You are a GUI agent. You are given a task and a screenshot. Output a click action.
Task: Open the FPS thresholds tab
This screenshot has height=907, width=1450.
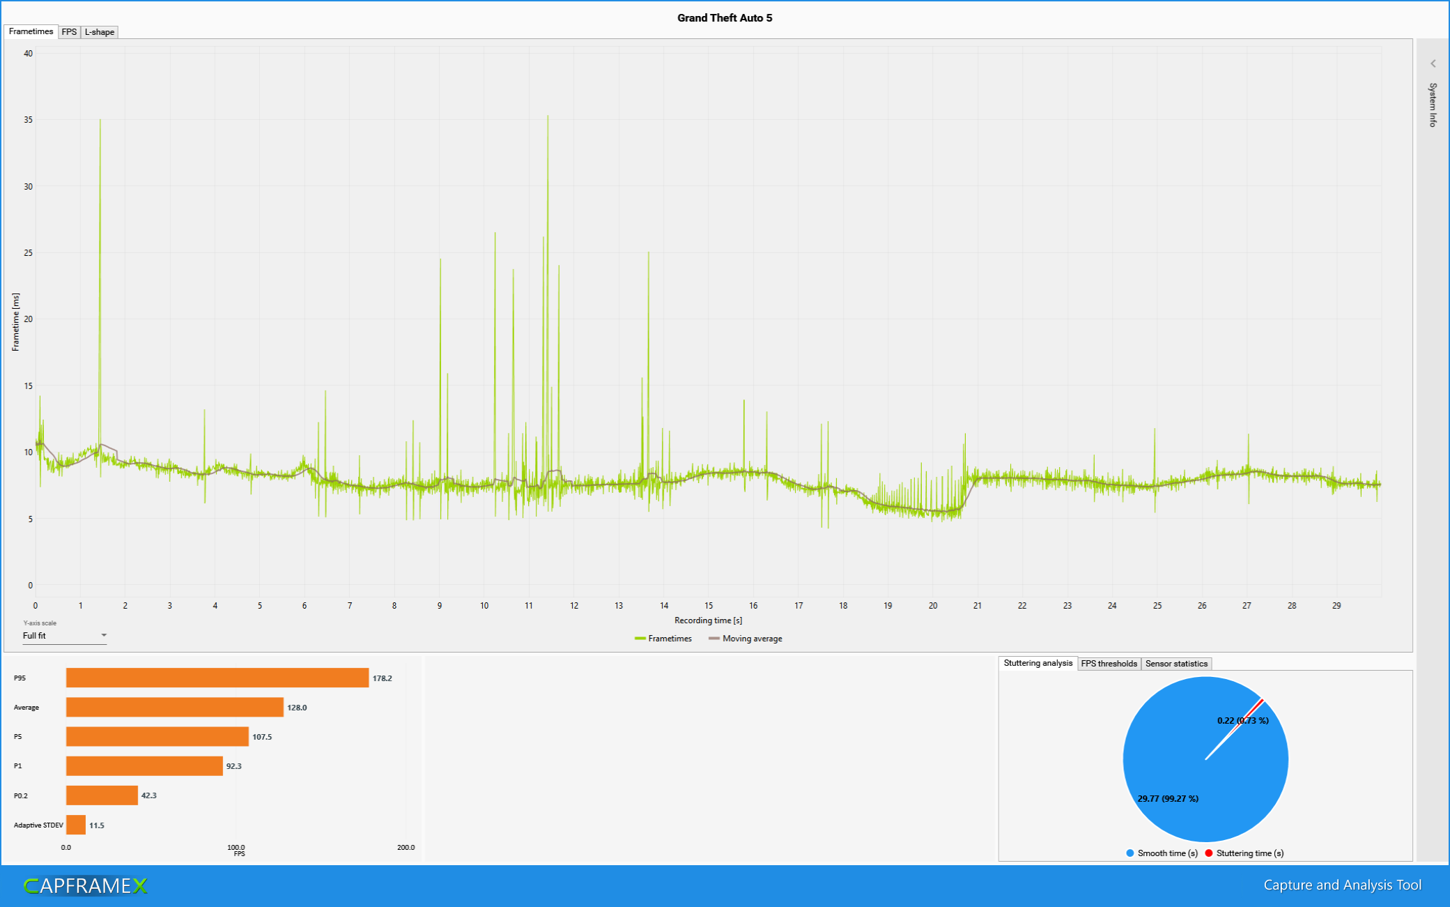(x=1109, y=664)
